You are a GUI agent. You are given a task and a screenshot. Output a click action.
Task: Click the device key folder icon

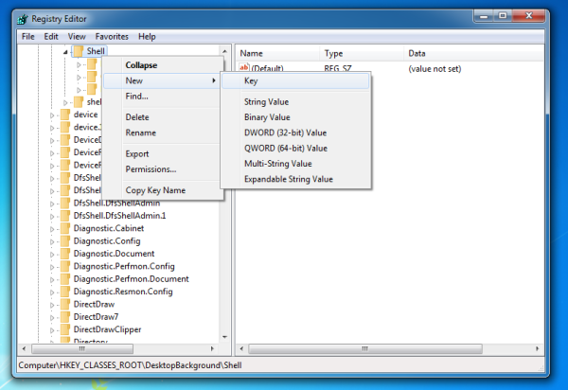[x=65, y=115]
